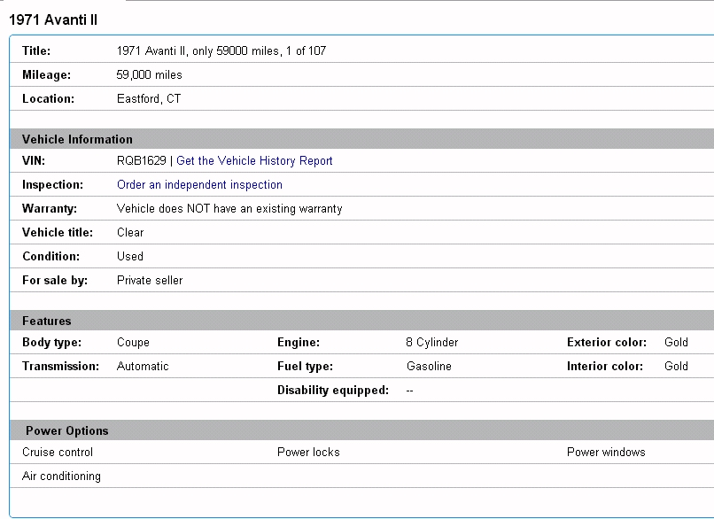Viewport: 714px width, 519px height.
Task: Click the Automatic transmission value
Action: (142, 366)
